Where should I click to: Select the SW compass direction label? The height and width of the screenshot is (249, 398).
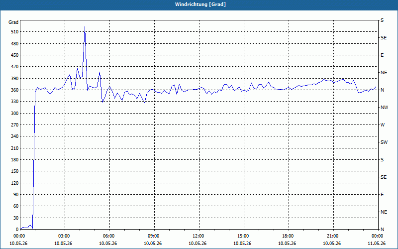384,142
